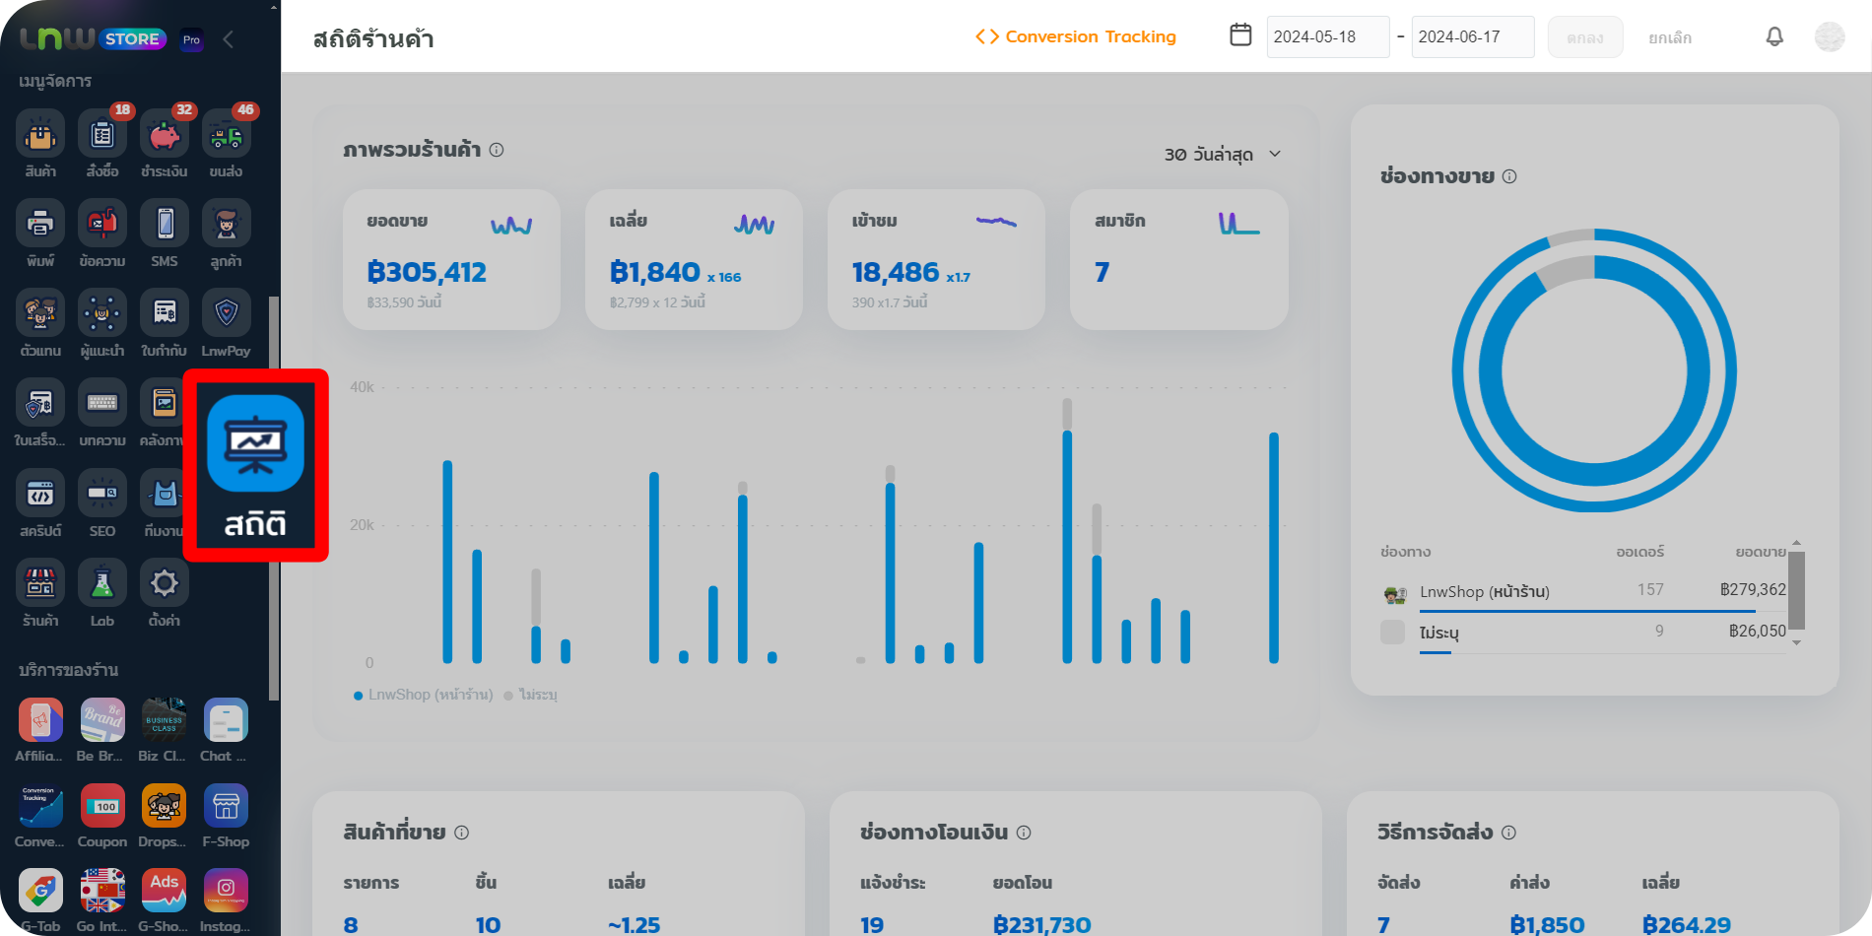
Task: Toggle ไม่ระบุ series in chart legend
Action: (x=532, y=695)
